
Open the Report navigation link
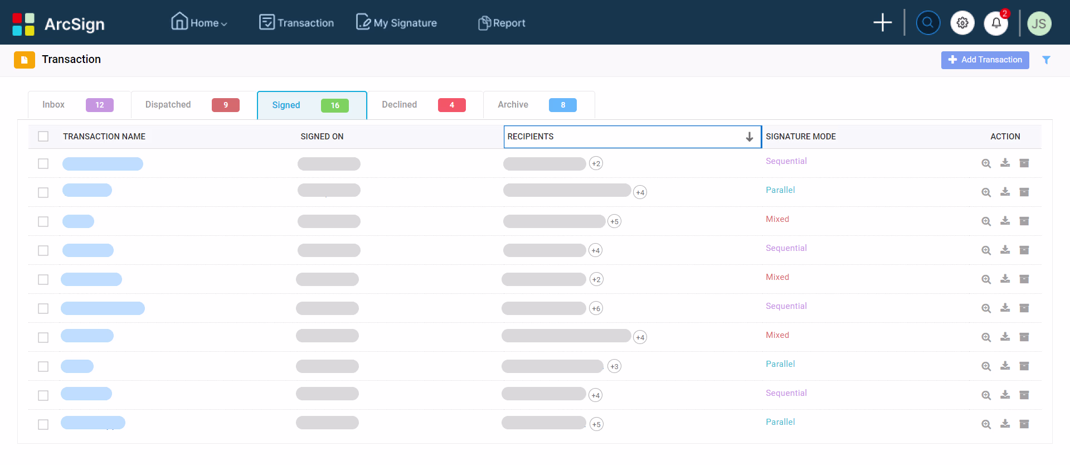click(x=502, y=23)
